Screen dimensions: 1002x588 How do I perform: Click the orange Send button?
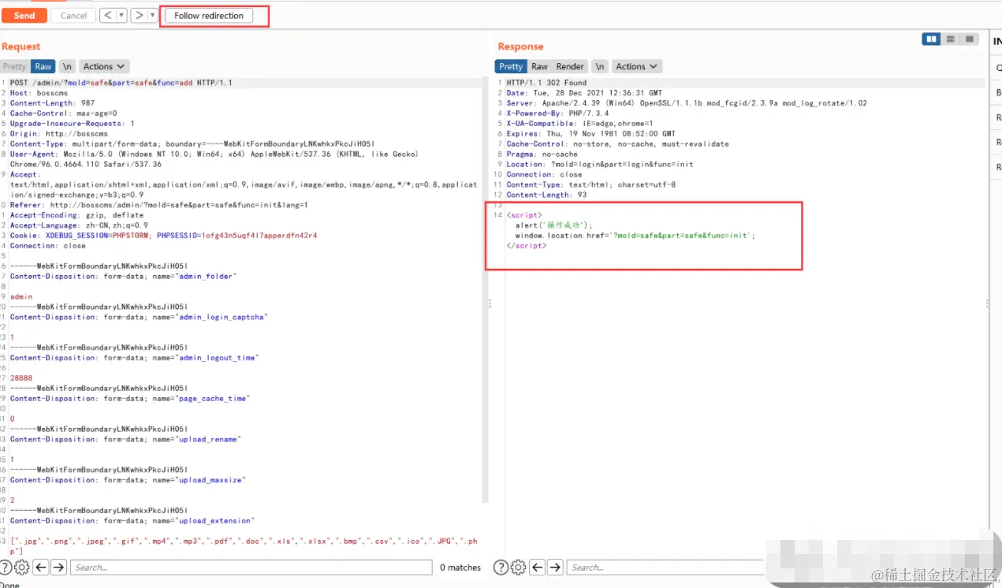pyautogui.click(x=24, y=15)
